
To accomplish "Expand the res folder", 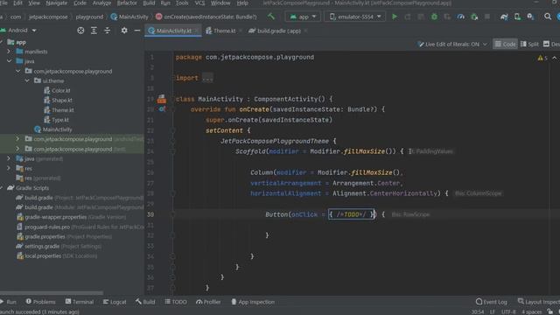I will (x=9, y=168).
